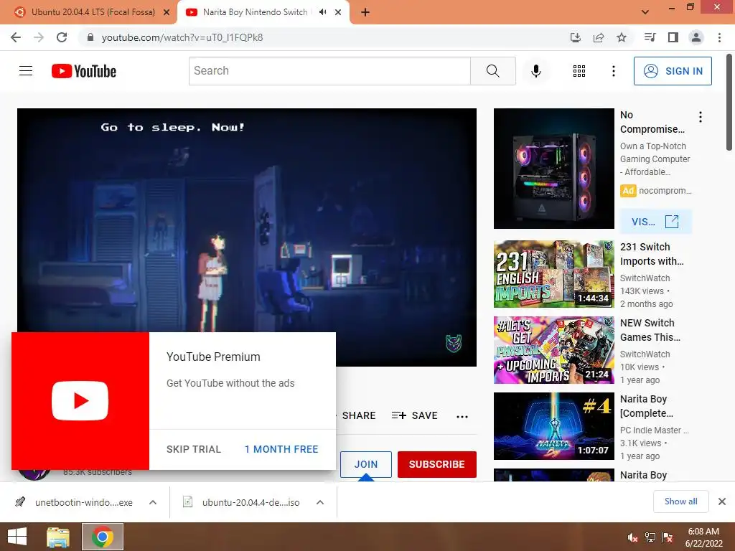Open the media control icon in Chrome toolbar
Viewport: 735px width, 551px height.
(x=650, y=37)
